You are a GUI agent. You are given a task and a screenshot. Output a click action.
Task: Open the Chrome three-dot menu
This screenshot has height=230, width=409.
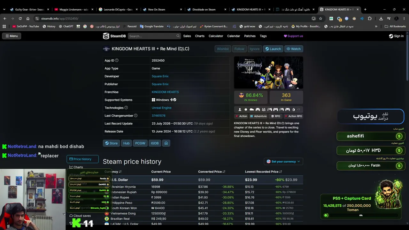404,19
